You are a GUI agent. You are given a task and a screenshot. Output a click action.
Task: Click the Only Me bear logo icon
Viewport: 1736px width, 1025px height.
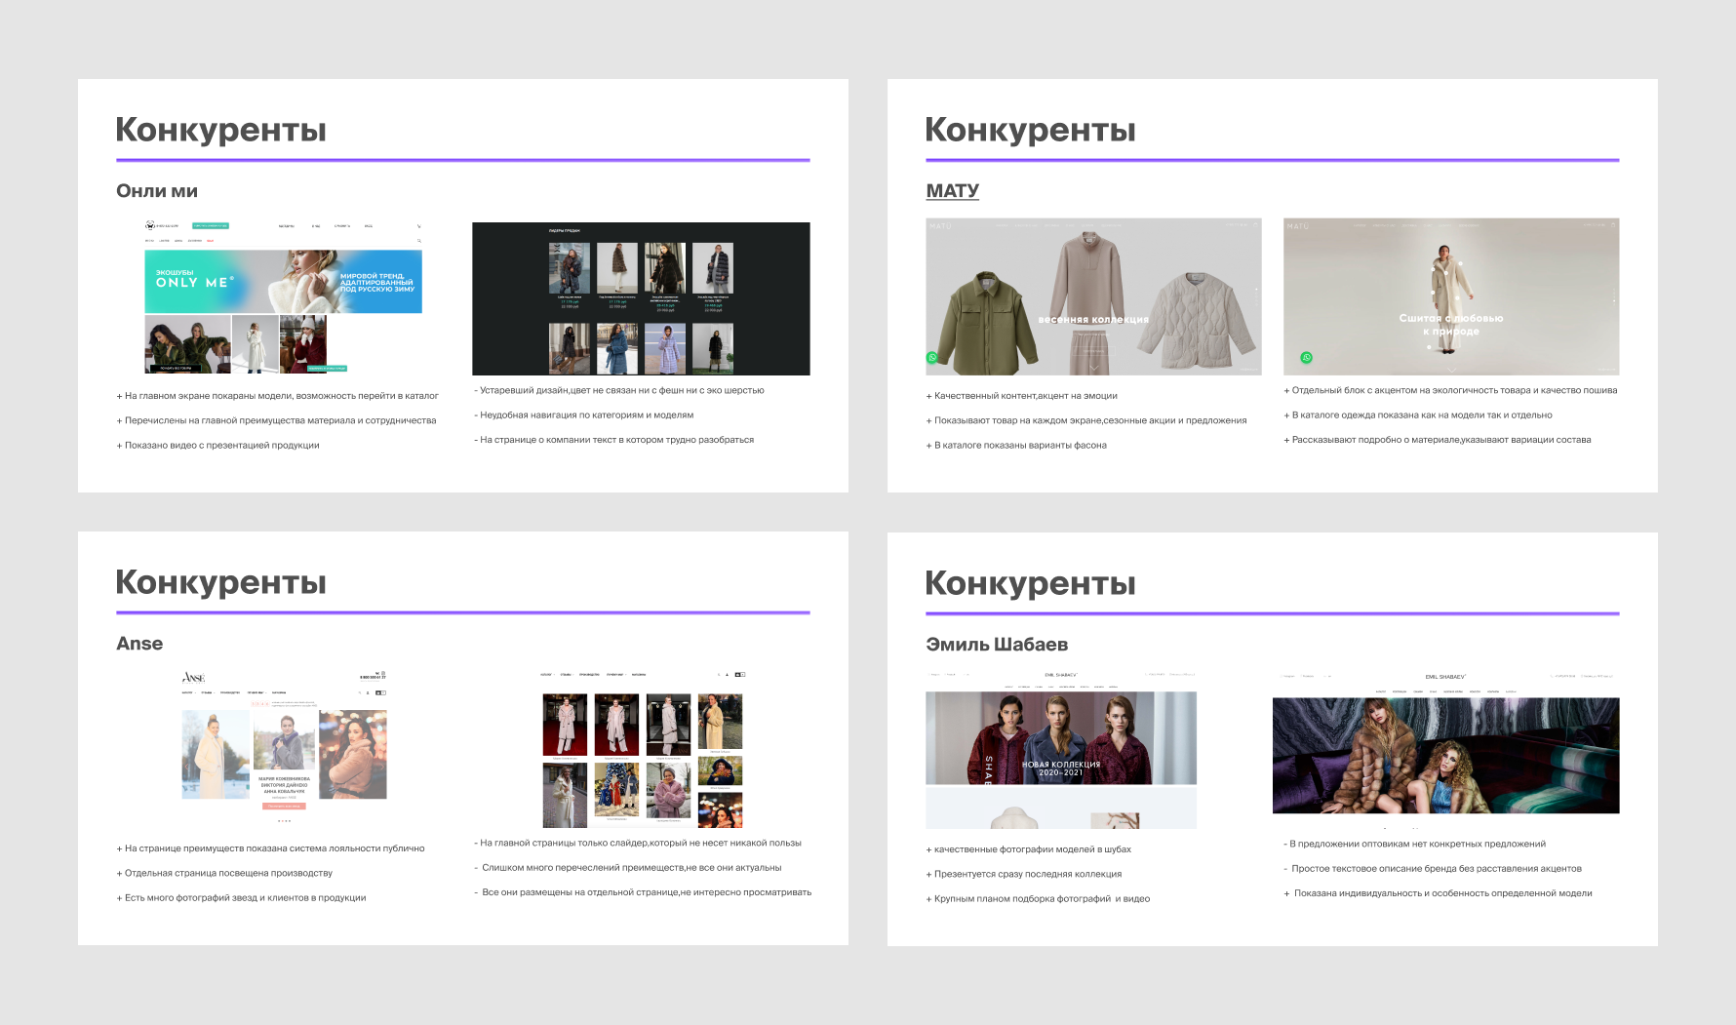[x=150, y=225]
